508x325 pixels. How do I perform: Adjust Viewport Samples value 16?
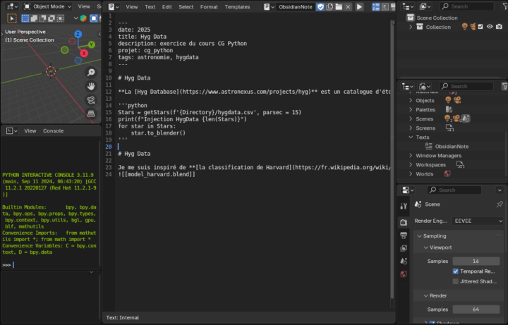[476, 262]
